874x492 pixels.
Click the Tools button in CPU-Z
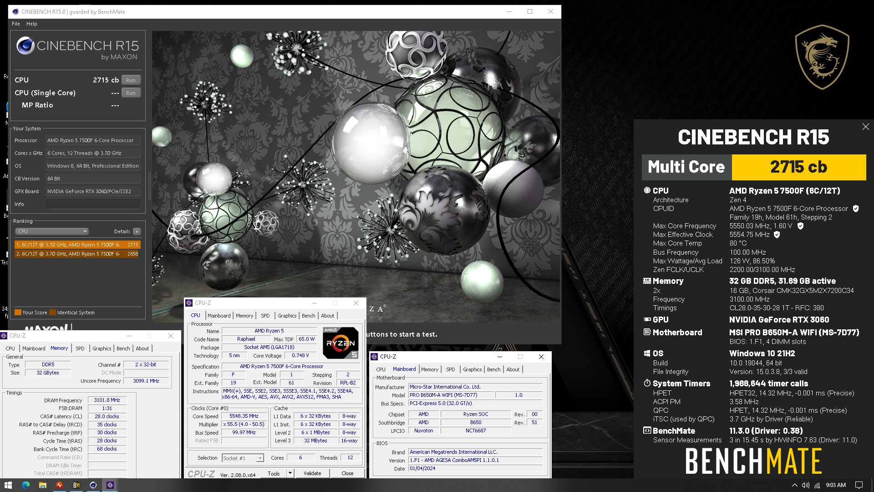[274, 473]
